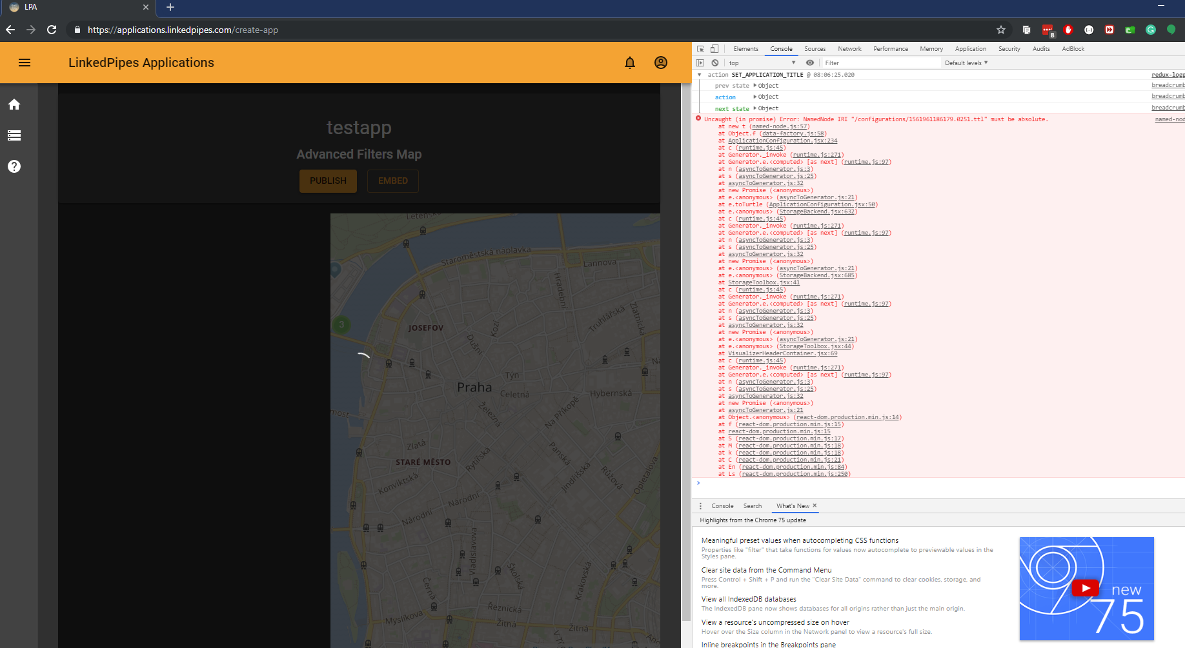Open the storage list sidebar icon
This screenshot has width=1185, height=648.
pyautogui.click(x=14, y=135)
